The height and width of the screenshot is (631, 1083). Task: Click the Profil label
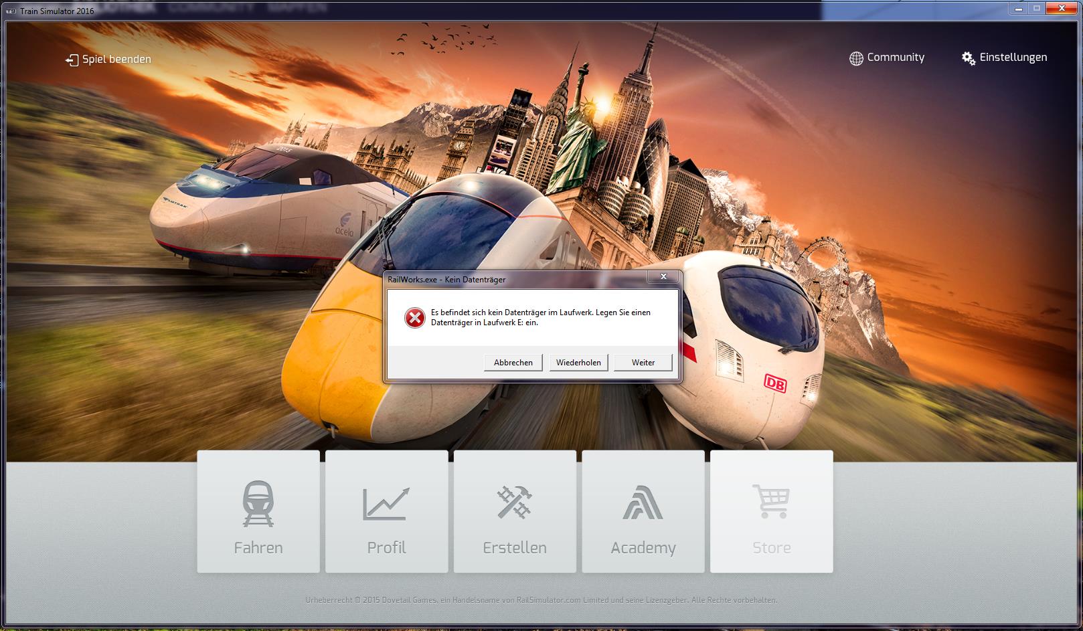386,547
